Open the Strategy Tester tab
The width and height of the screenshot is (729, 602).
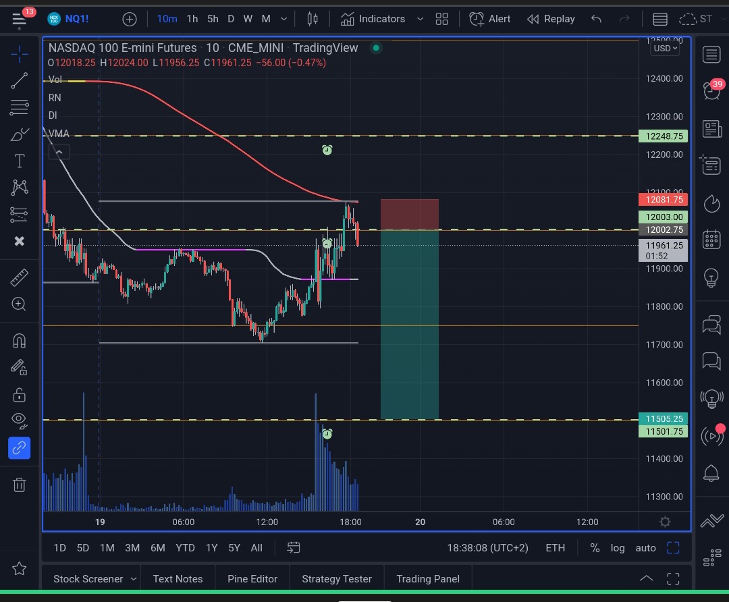click(337, 579)
